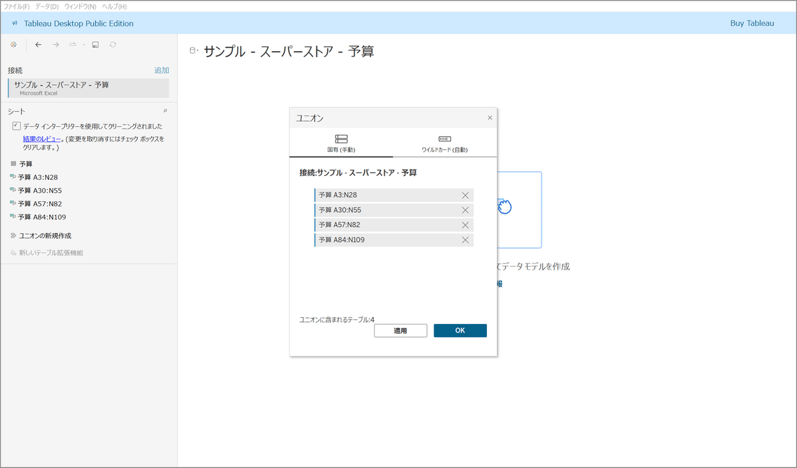Select ユニオンの新規作成 in sidebar
797x468 pixels.
click(x=45, y=235)
